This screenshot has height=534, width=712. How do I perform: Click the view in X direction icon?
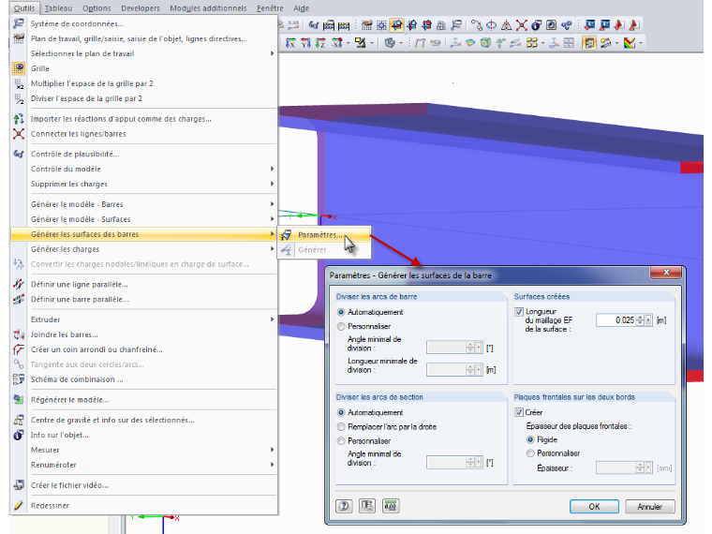point(290,43)
